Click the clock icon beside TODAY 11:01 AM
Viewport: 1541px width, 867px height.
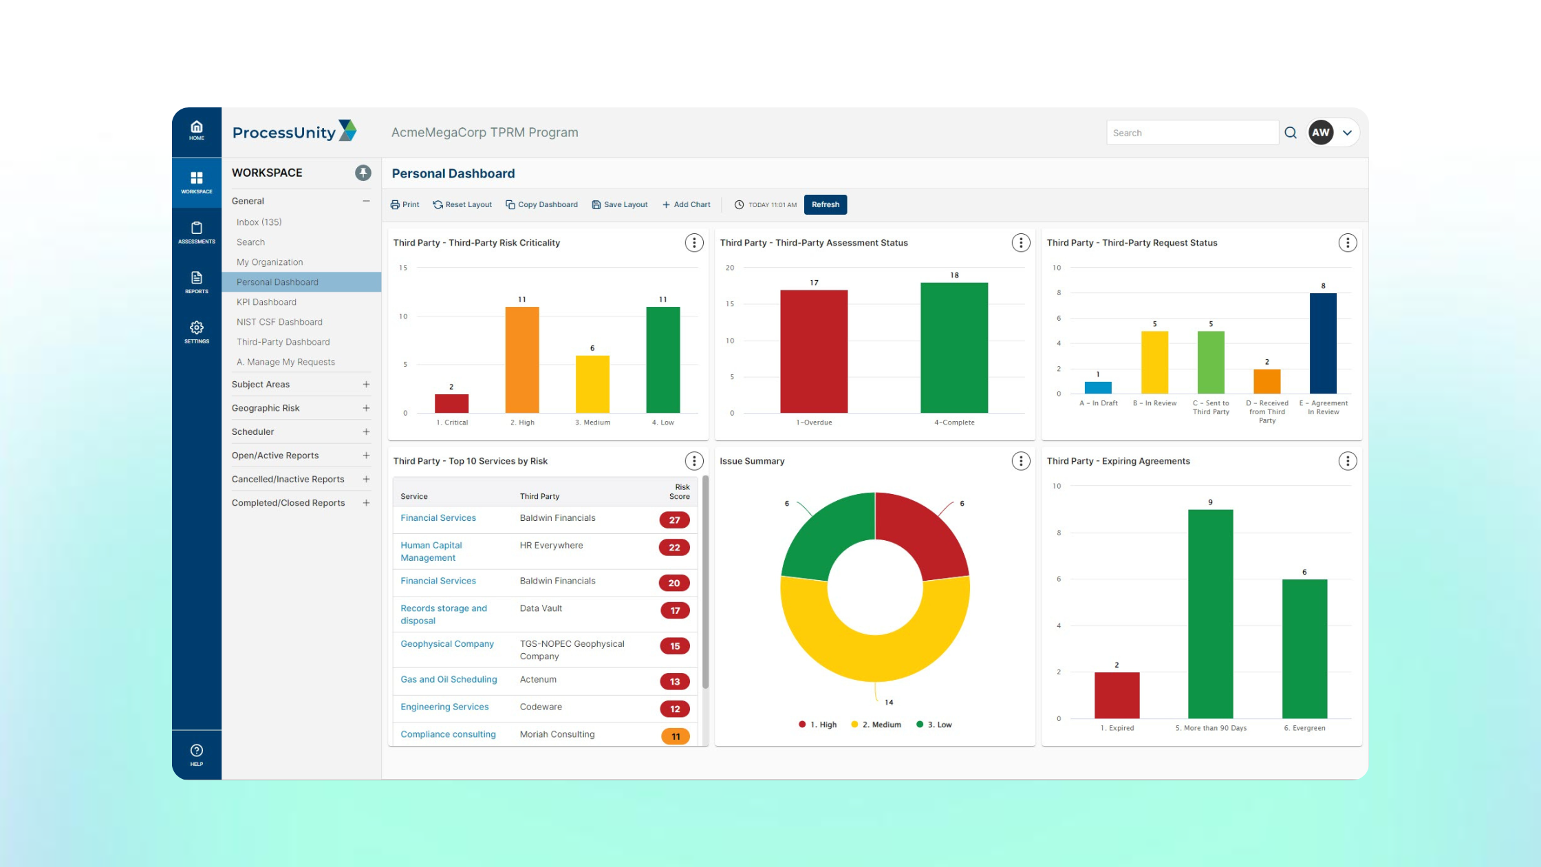pos(739,204)
